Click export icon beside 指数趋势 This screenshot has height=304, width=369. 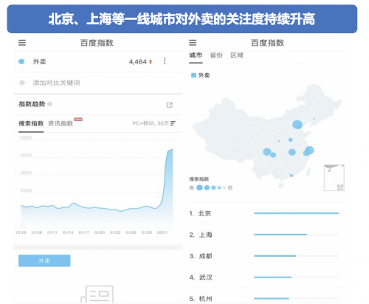170,105
